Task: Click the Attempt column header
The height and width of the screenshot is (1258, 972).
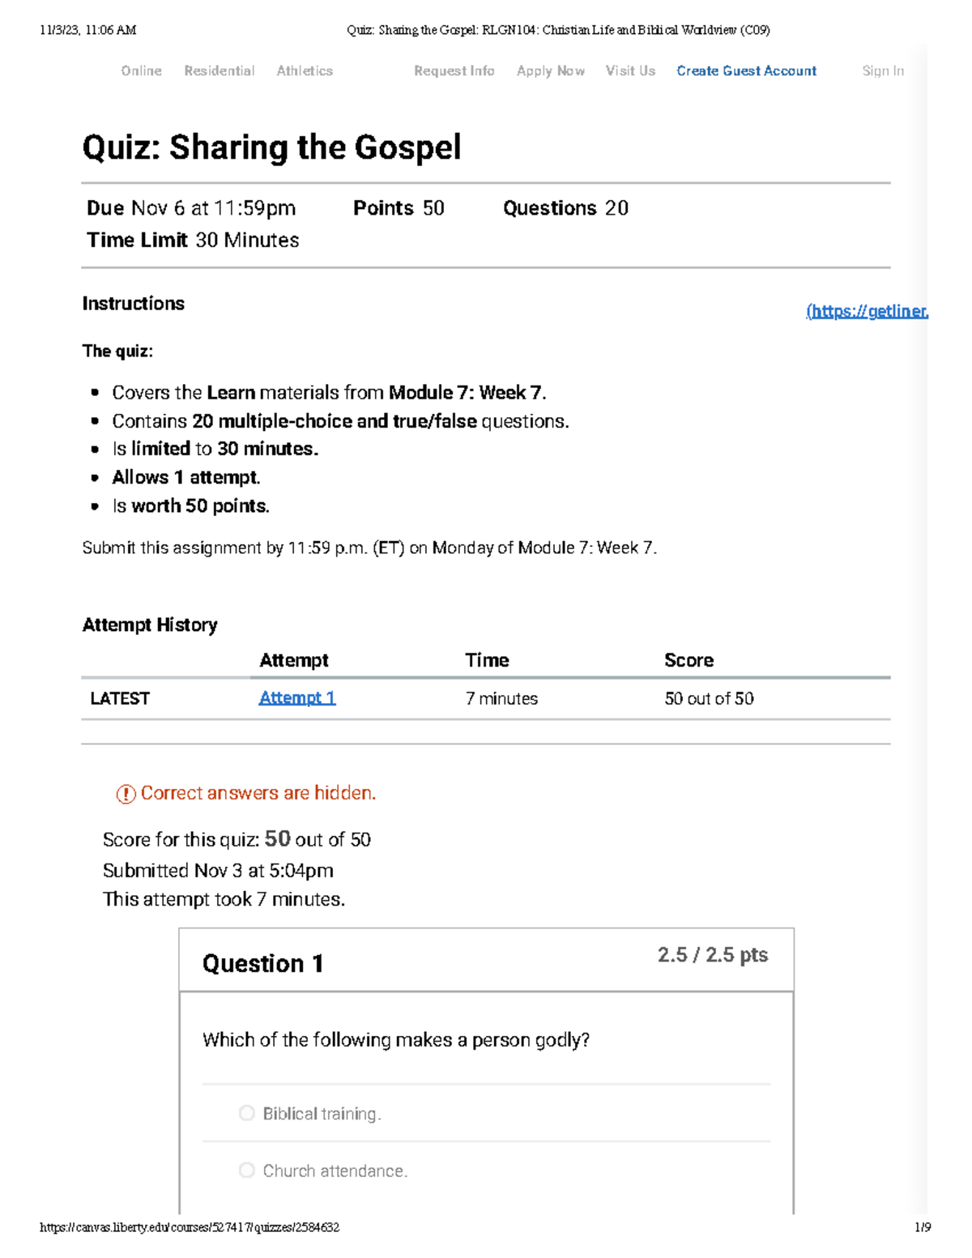Action: pos(294,660)
